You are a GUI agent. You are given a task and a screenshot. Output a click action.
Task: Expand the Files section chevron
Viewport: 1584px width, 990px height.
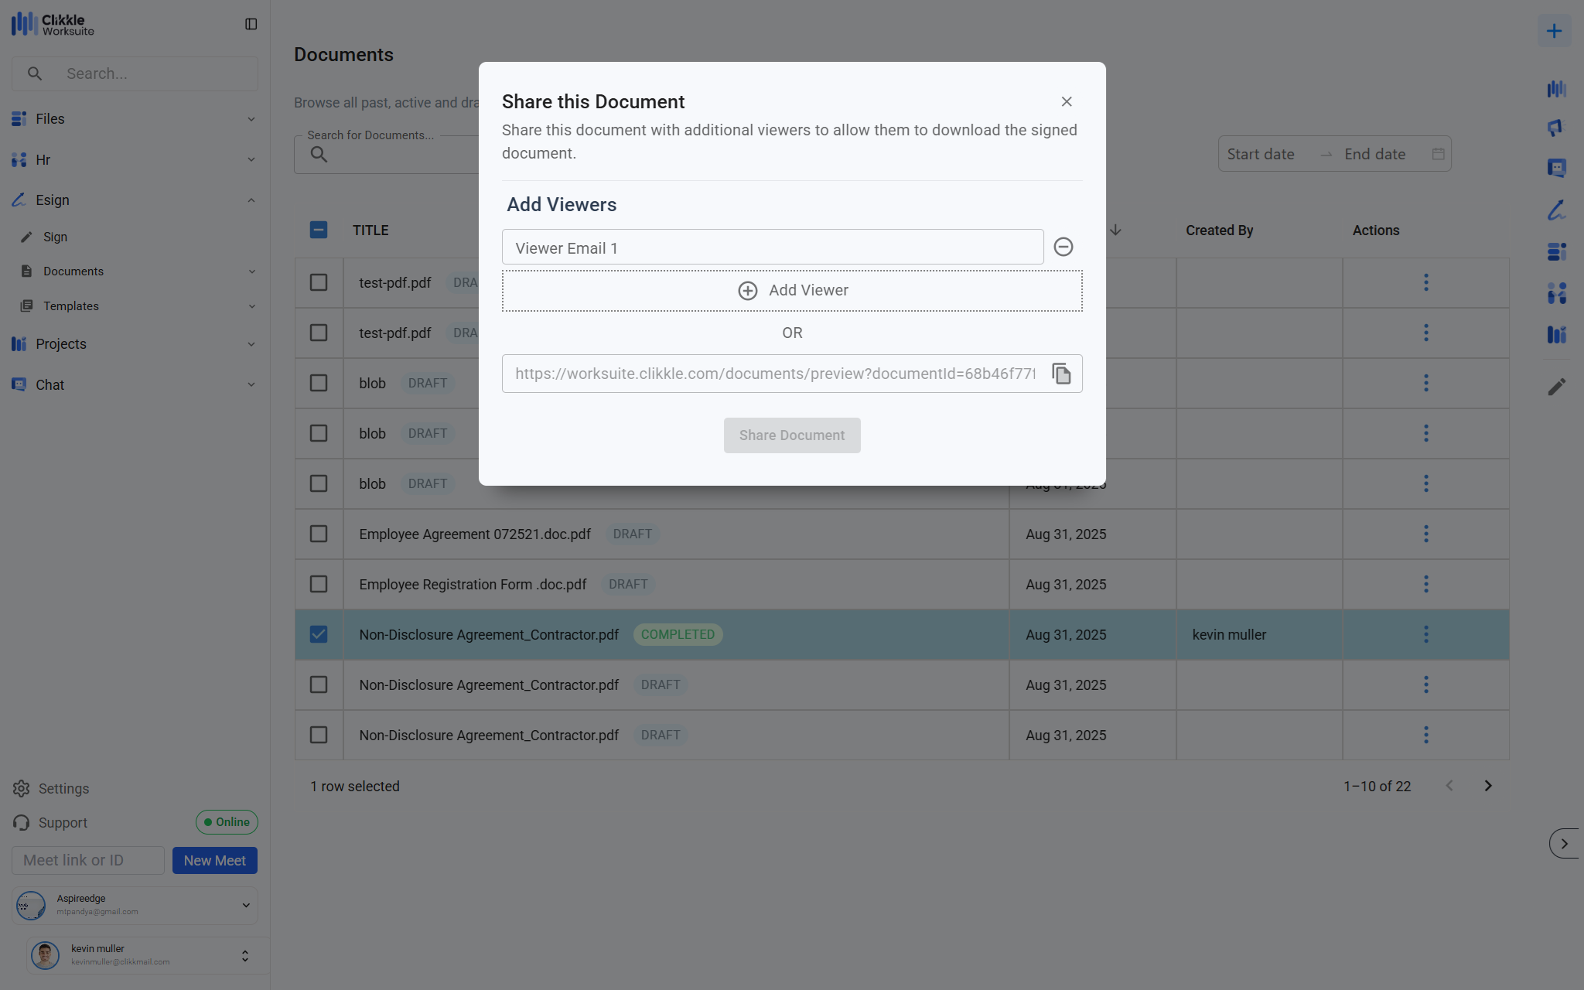click(251, 119)
